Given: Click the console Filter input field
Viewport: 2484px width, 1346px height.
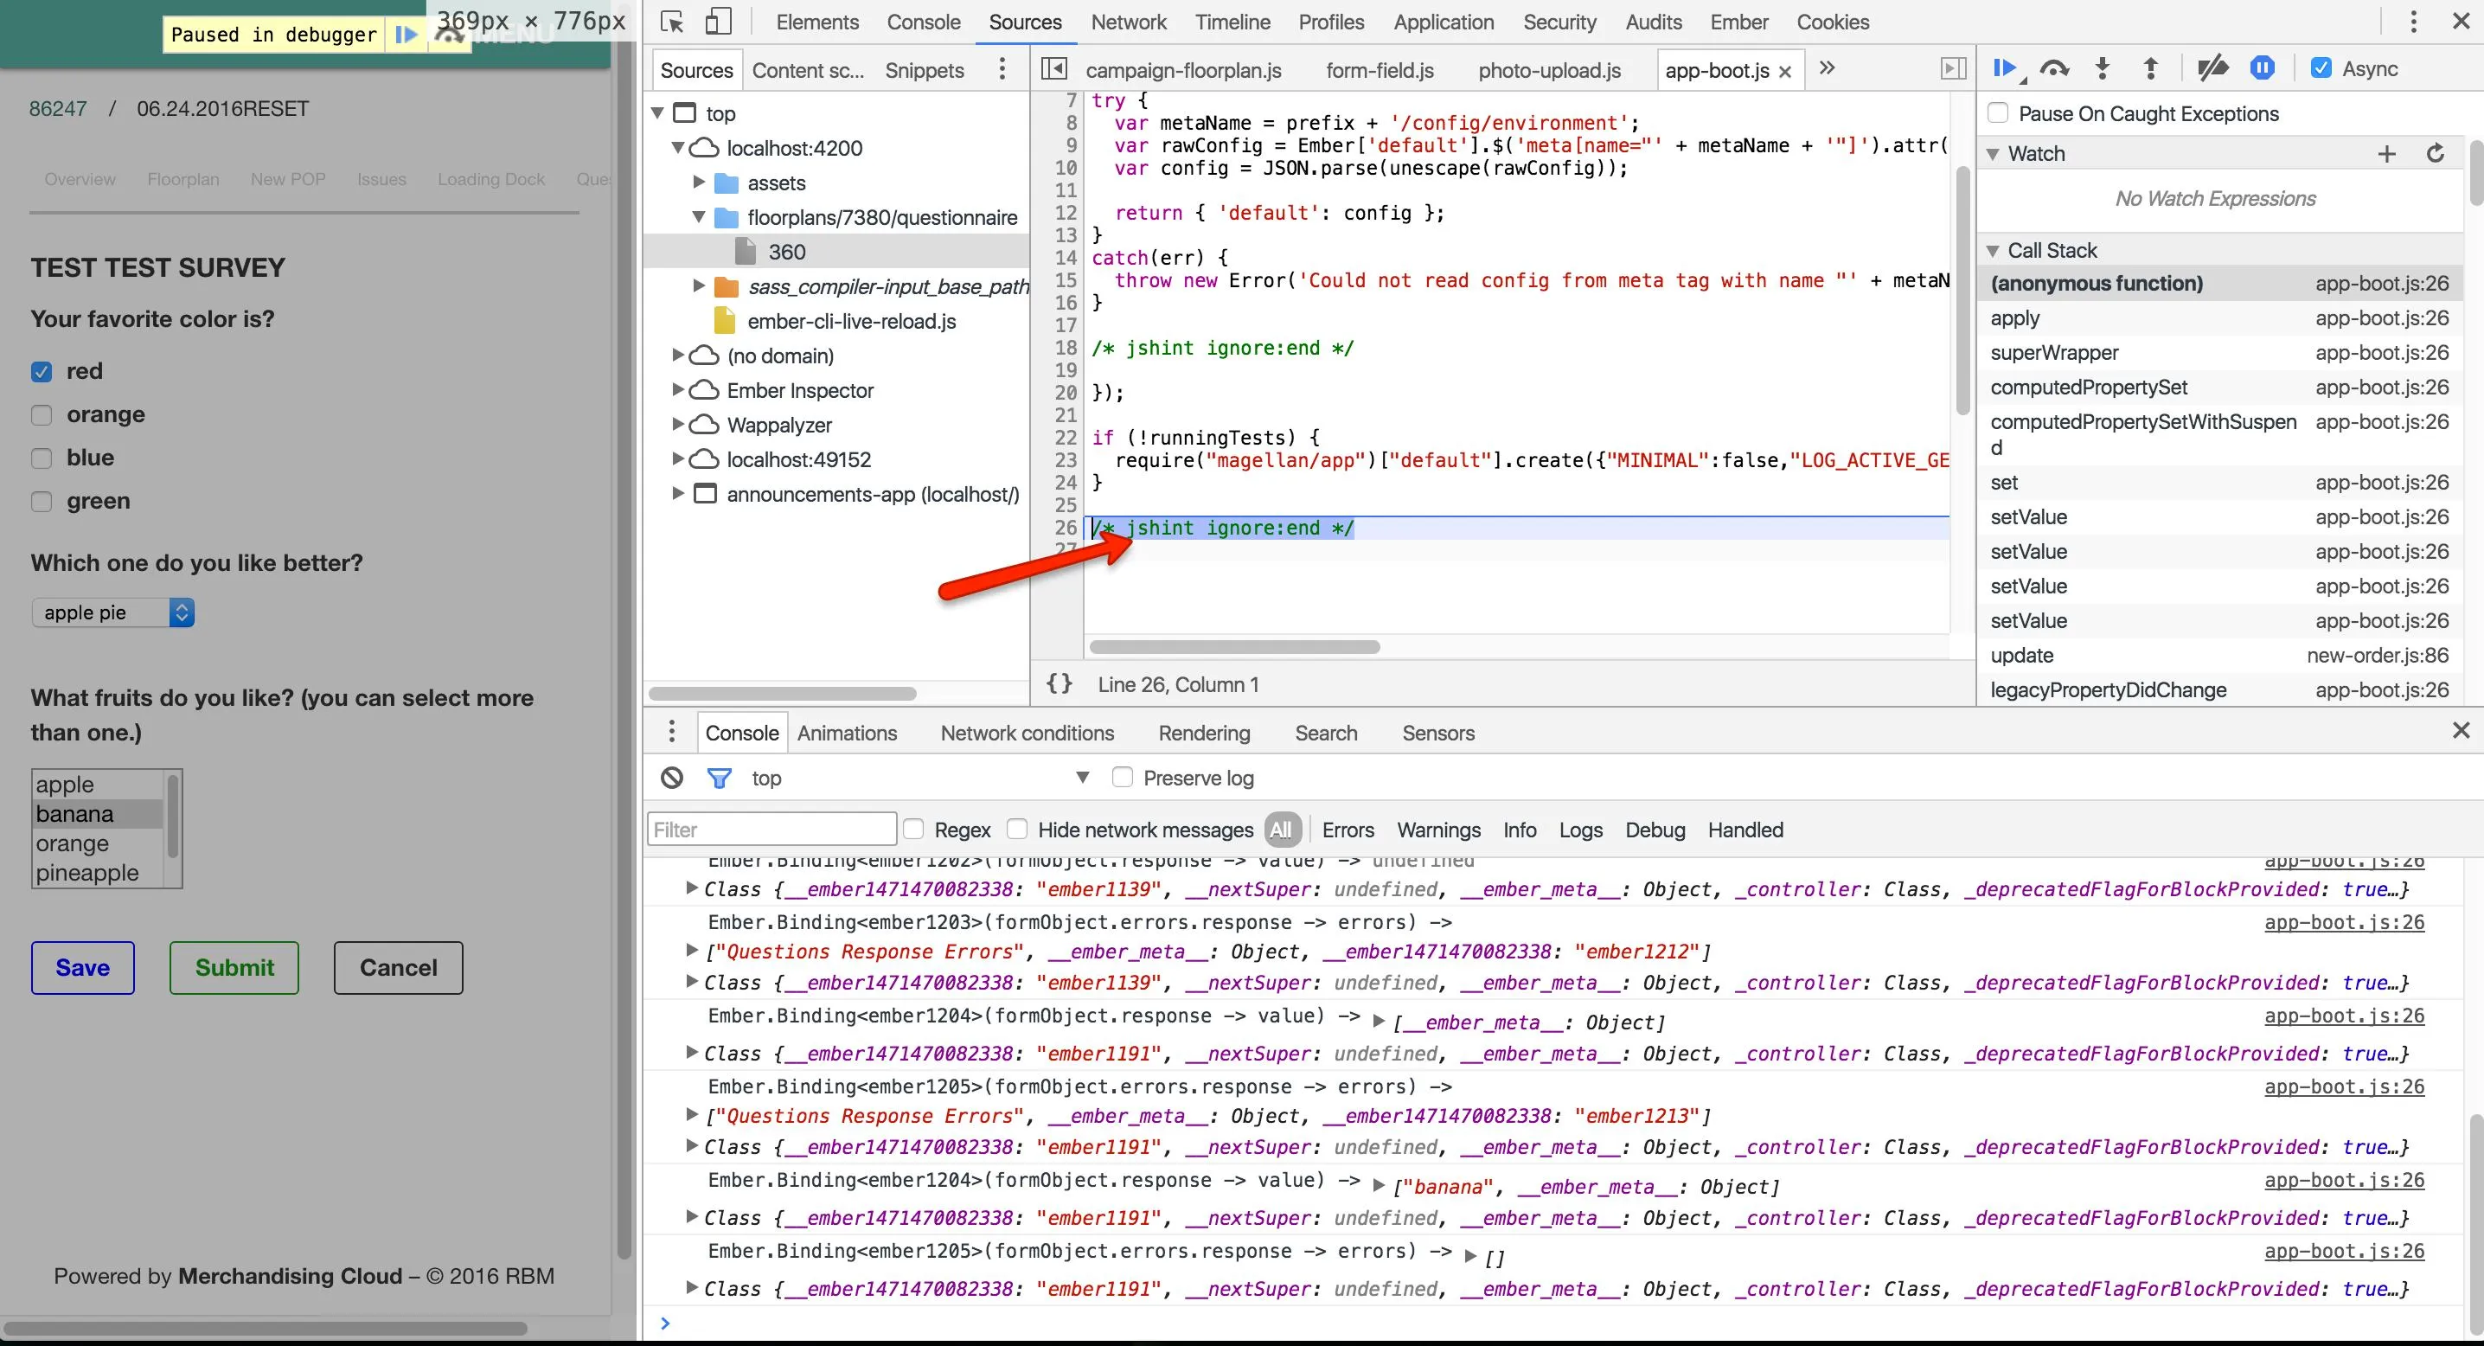Looking at the screenshot, I should [x=771, y=830].
